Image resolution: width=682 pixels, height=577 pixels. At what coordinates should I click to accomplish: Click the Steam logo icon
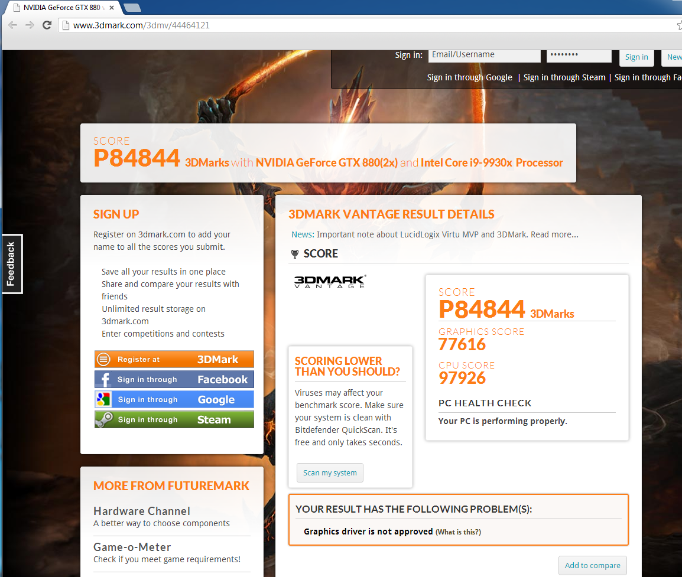coord(104,420)
